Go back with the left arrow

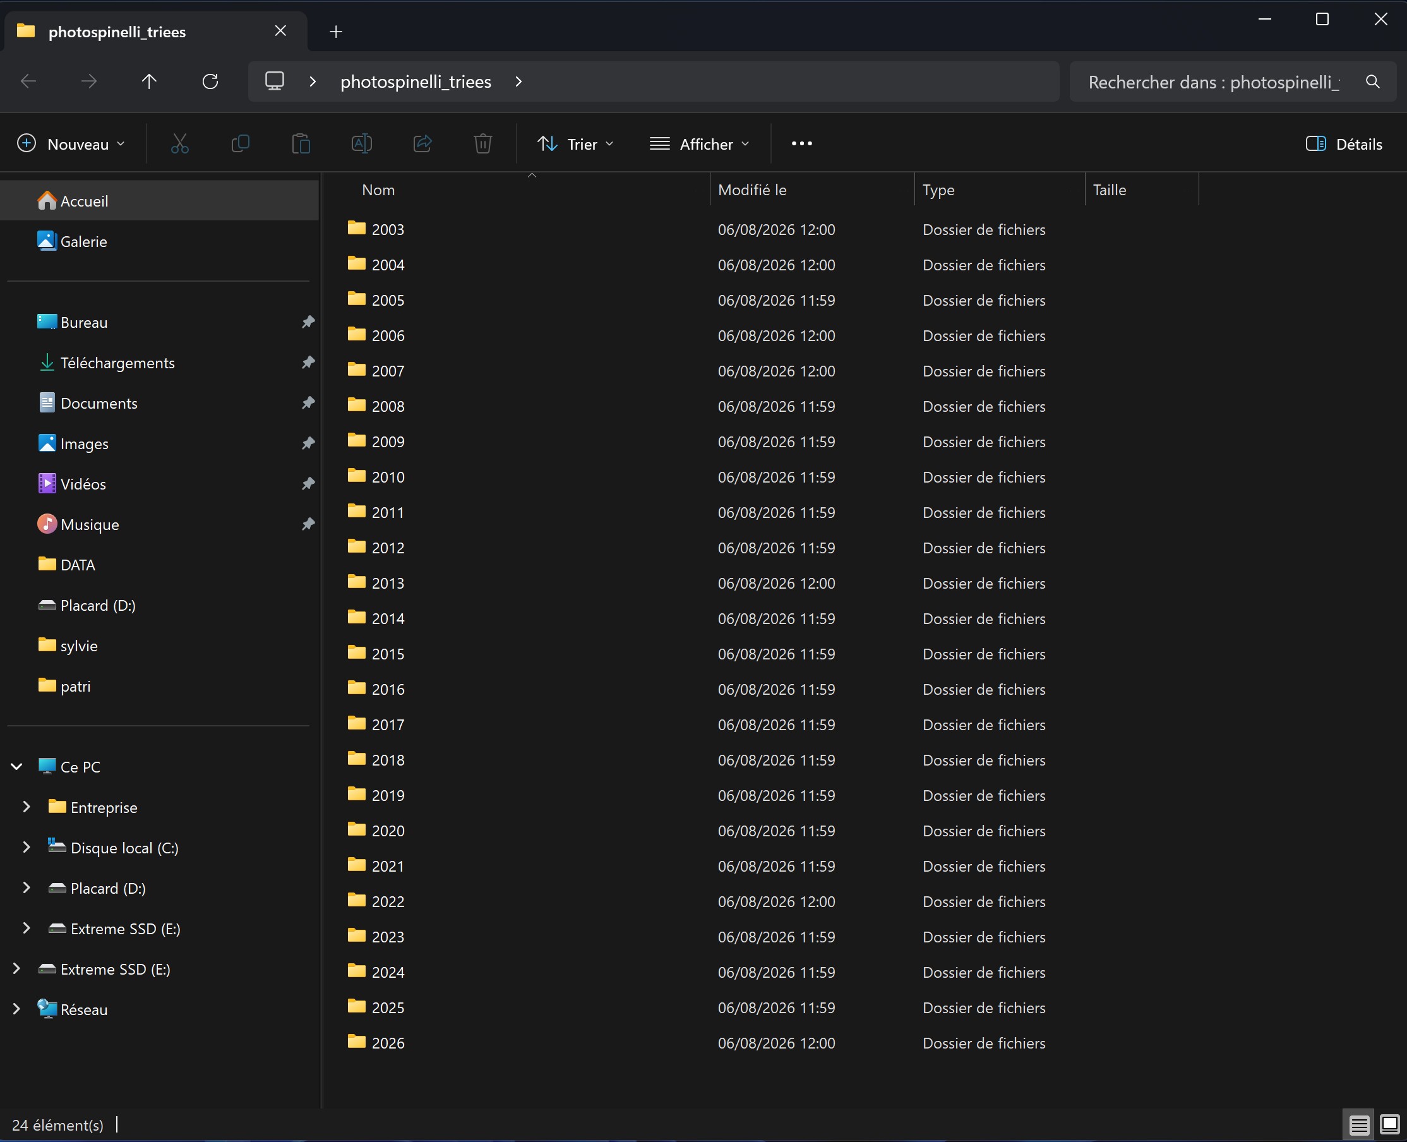coord(28,81)
